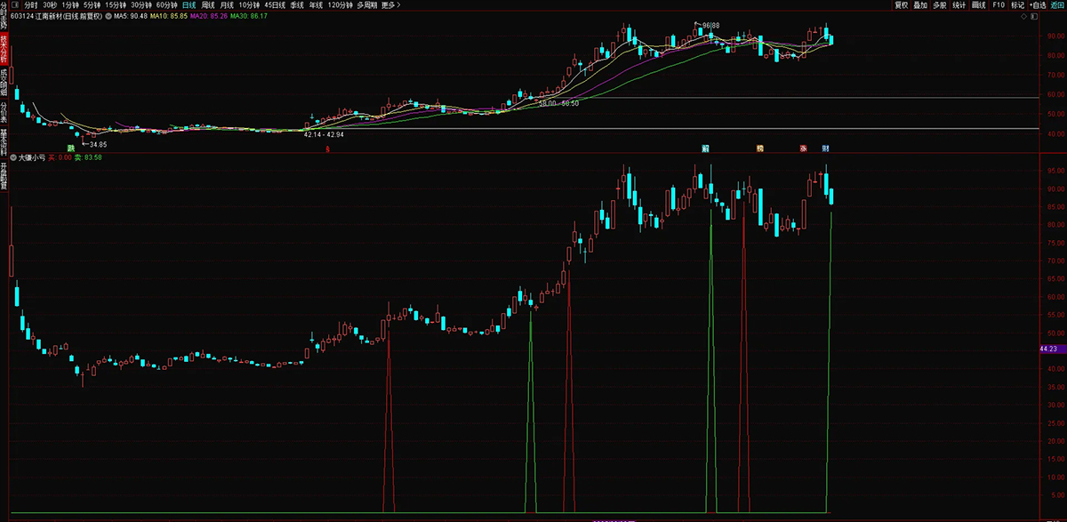Click the panel layout icon before 分时

pyautogui.click(x=16, y=4)
